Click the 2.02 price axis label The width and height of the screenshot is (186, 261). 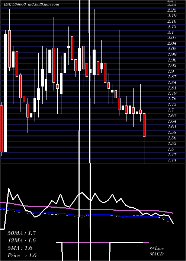[x=172, y=49]
